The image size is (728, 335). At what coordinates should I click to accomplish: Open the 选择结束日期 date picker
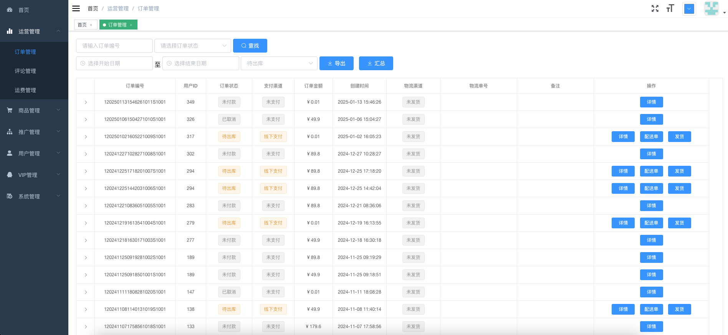(201, 63)
